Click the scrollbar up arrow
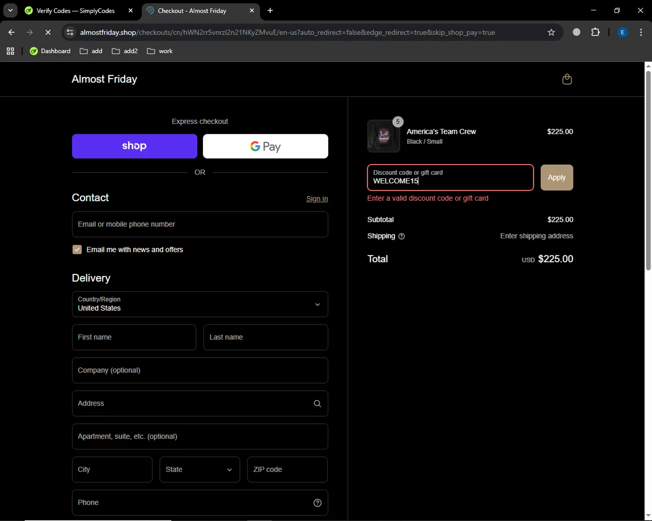This screenshot has height=521, width=652. pos(648,66)
